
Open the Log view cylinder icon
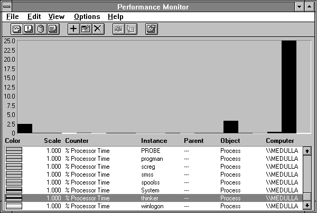click(x=41, y=29)
